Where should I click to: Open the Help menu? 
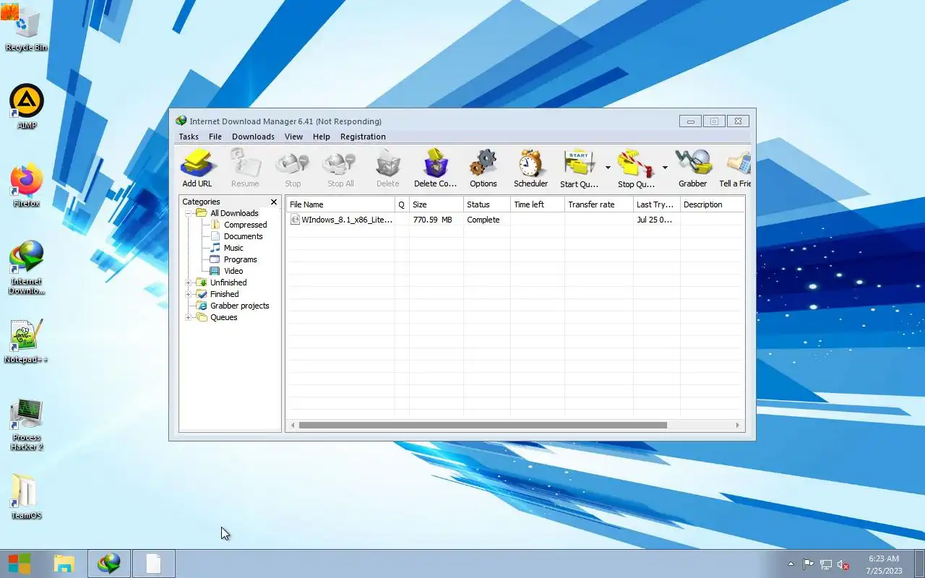(x=322, y=137)
